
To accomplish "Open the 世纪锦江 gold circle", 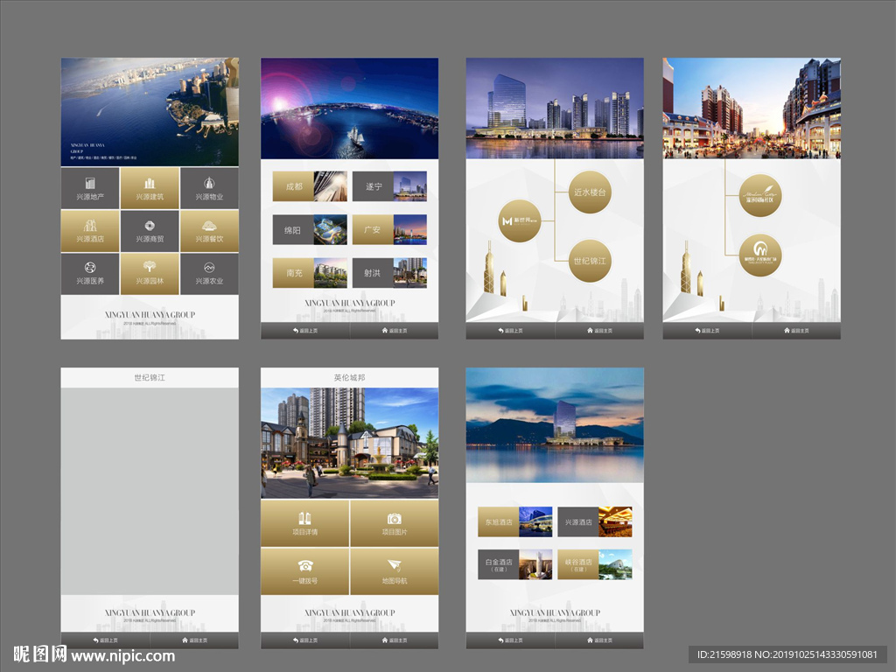I will [x=590, y=261].
